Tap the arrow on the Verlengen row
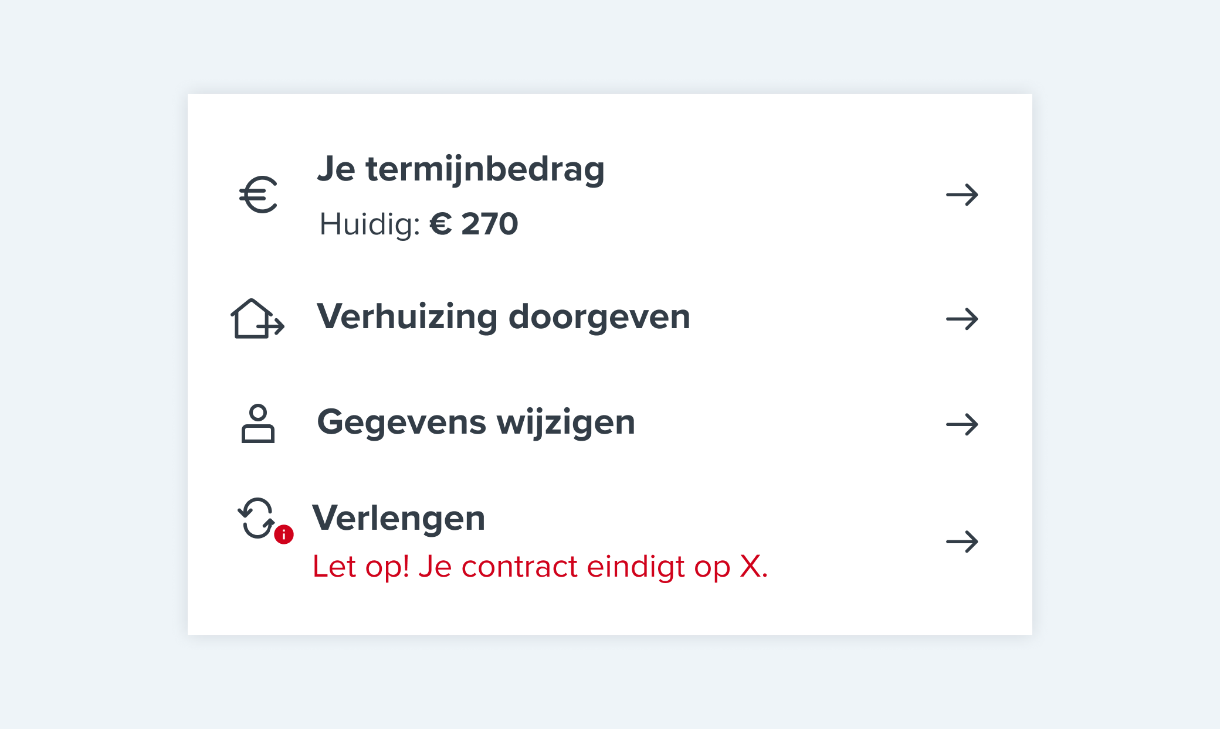 [963, 541]
